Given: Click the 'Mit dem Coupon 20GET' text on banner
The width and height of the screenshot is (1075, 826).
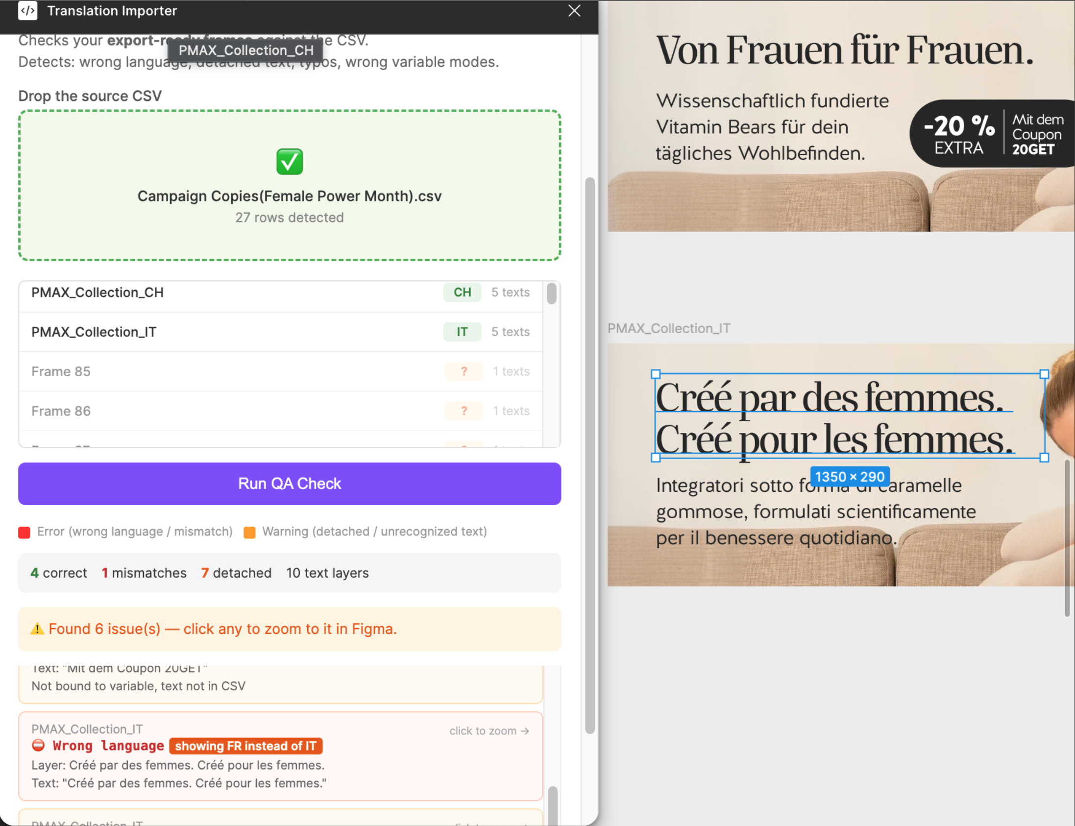Looking at the screenshot, I should (1038, 134).
